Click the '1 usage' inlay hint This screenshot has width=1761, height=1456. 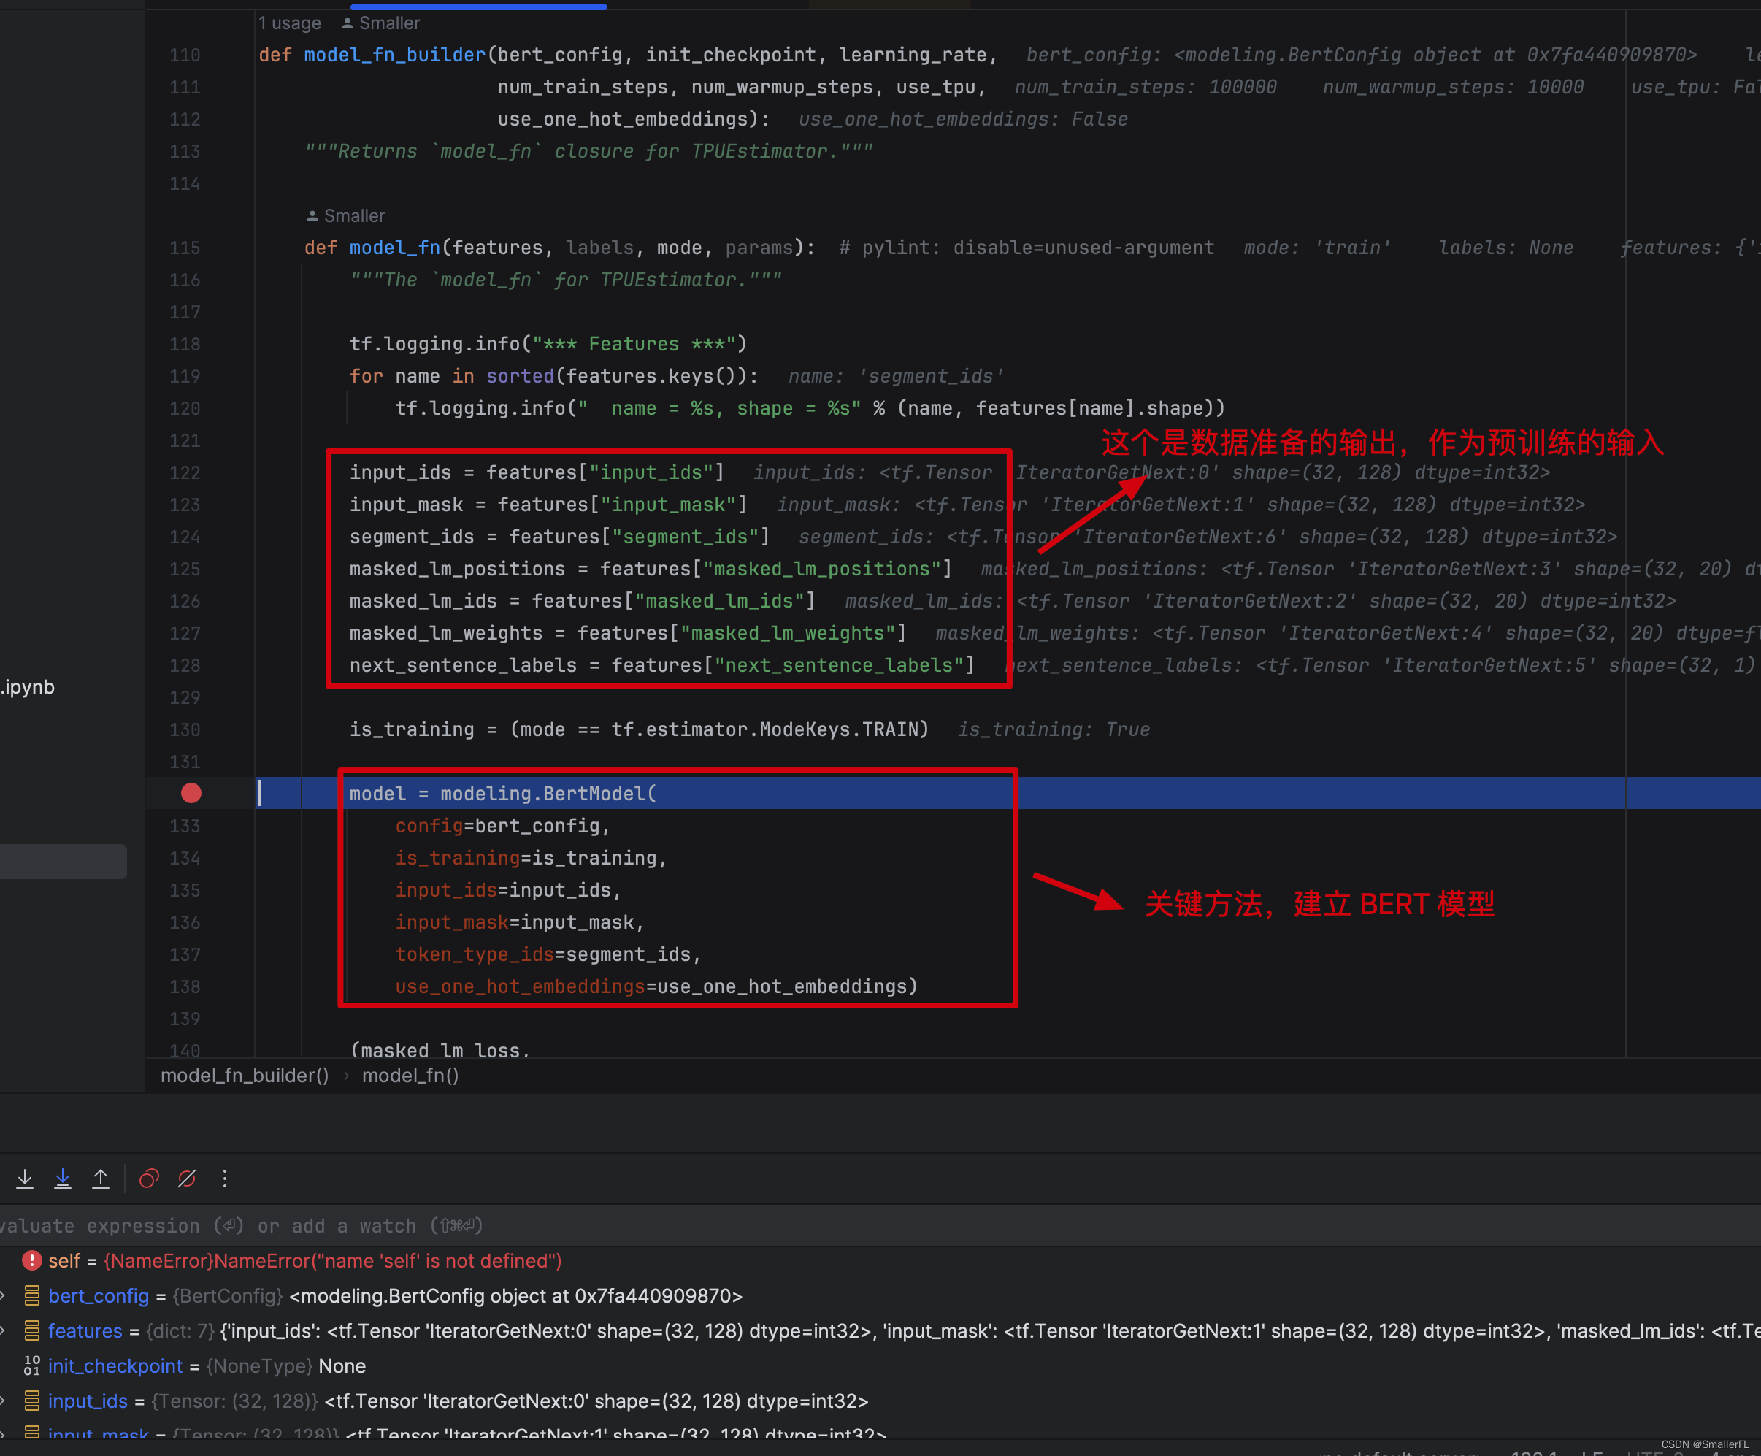289,23
